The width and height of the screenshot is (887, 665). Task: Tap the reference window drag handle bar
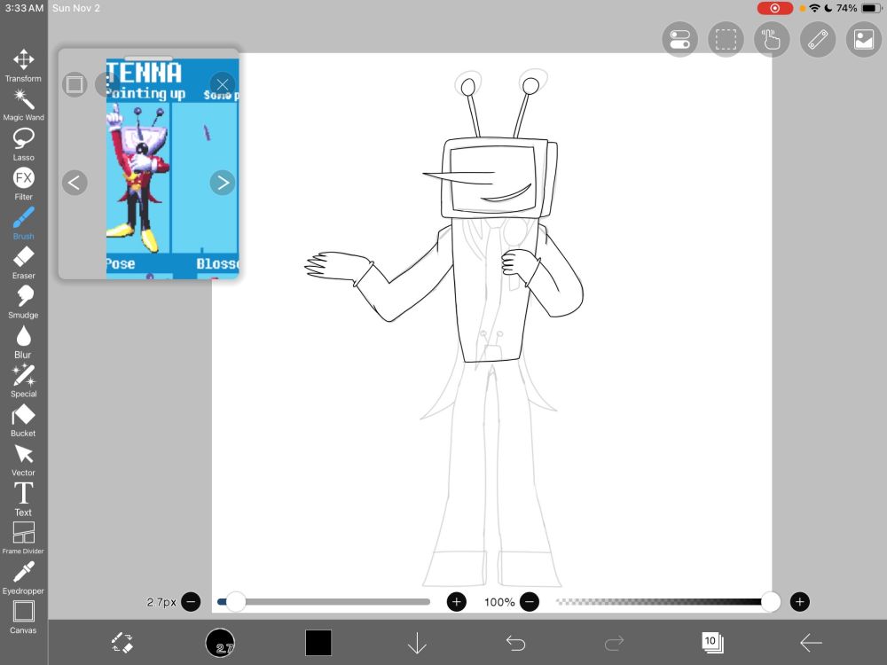148,58
